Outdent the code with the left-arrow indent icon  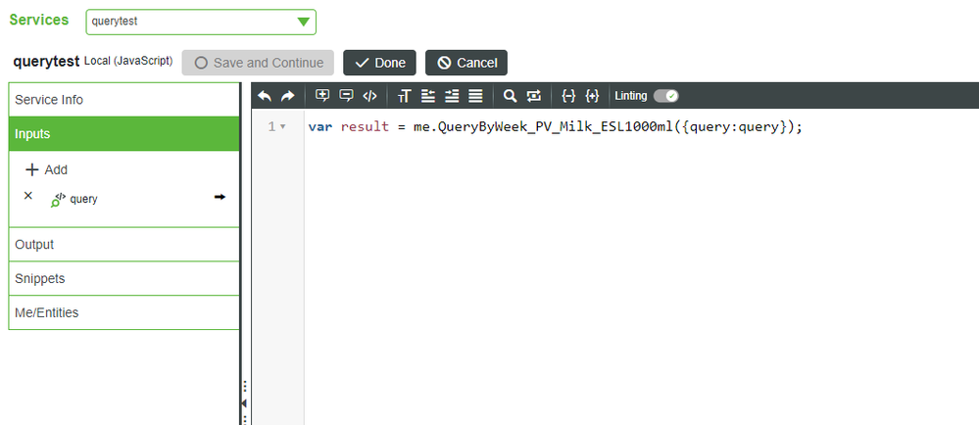point(427,96)
